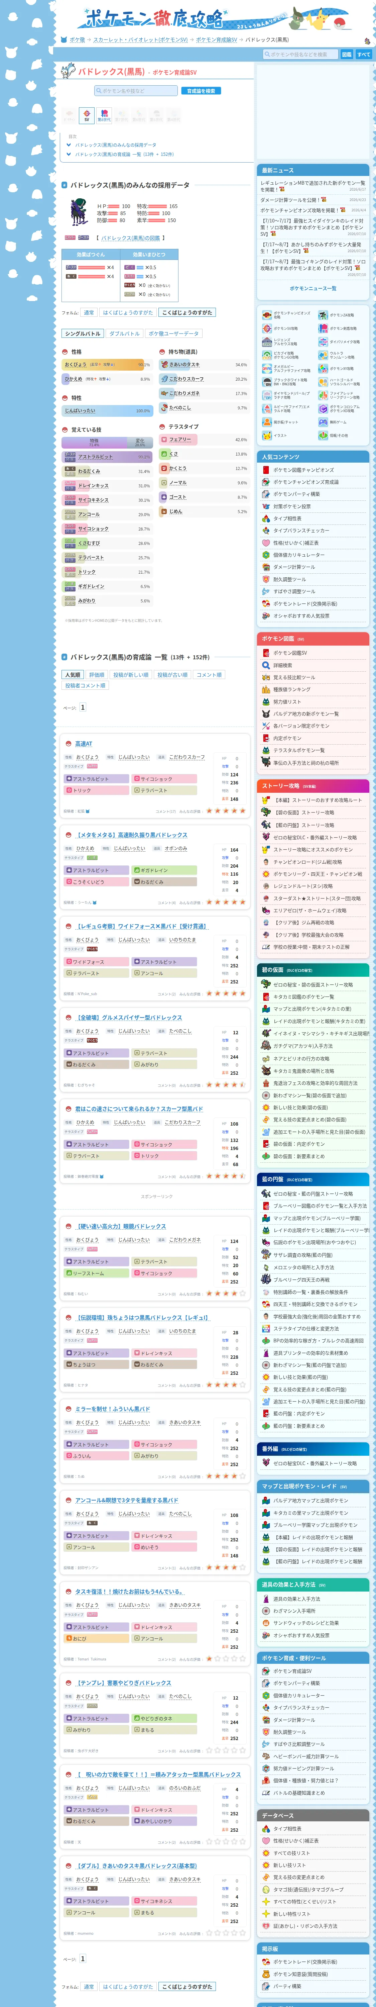This screenshot has width=376, height=2007.
Task: Open 掲示板/チャット icon
Action: [x=267, y=422]
